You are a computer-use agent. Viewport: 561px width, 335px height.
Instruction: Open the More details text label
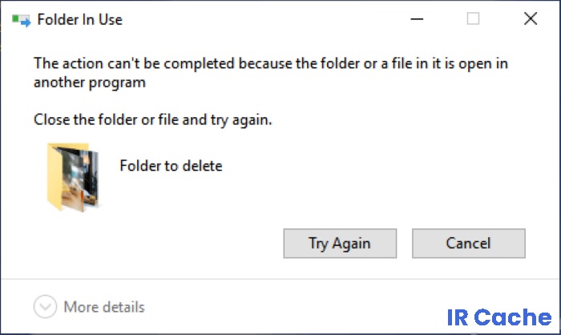click(104, 307)
